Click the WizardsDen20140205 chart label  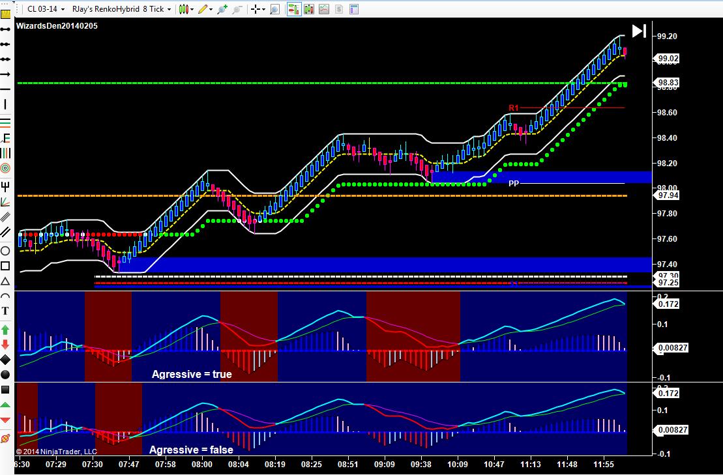(x=57, y=26)
